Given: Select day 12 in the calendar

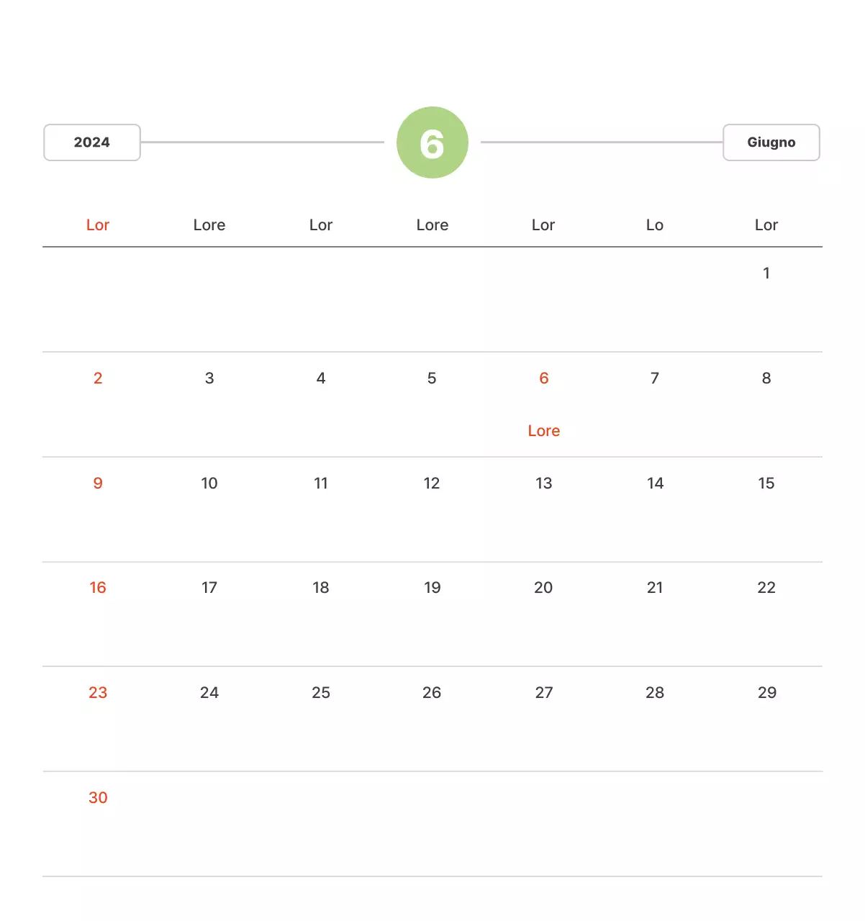Looking at the screenshot, I should tap(432, 484).
